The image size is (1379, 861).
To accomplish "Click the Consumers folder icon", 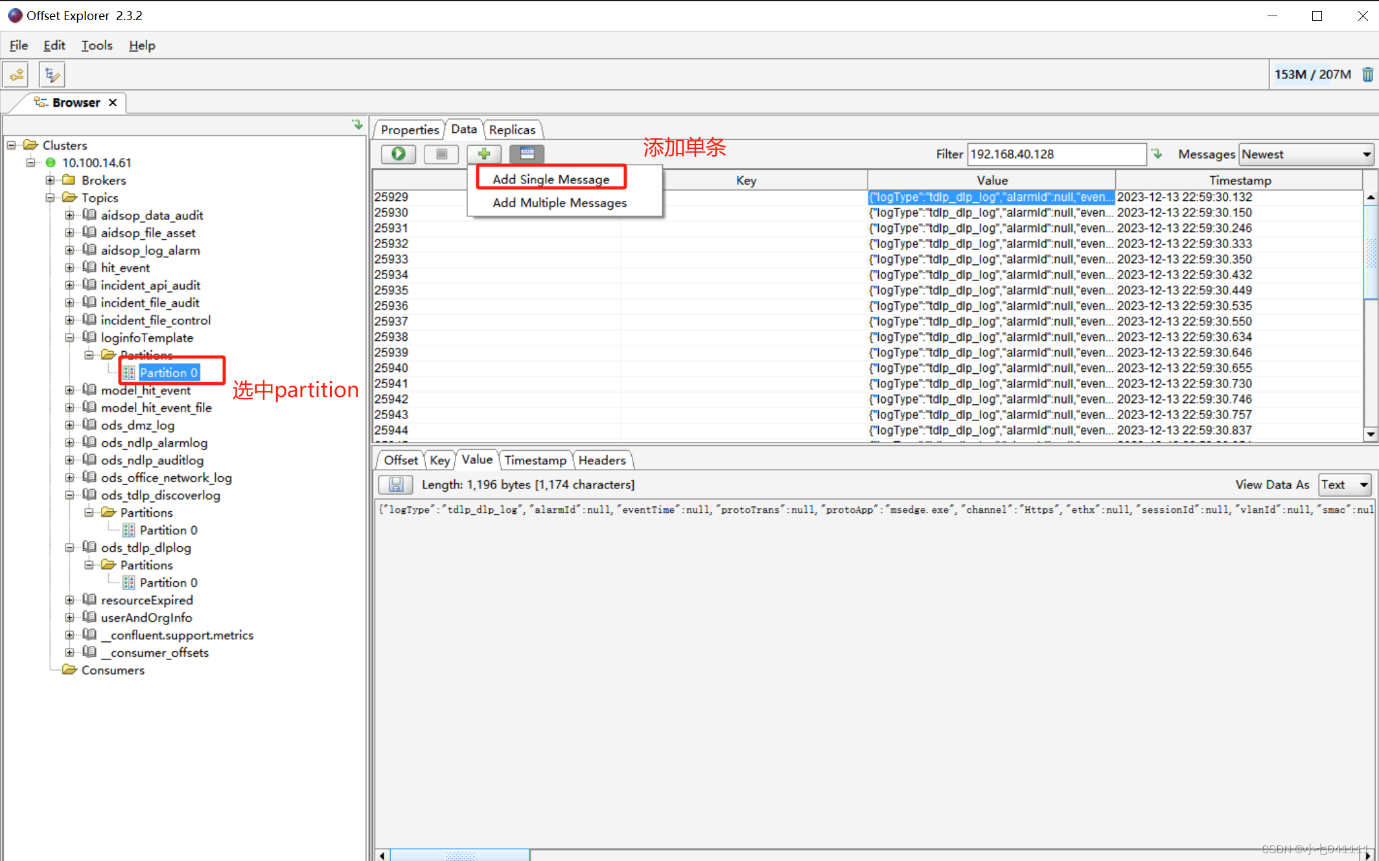I will (69, 670).
